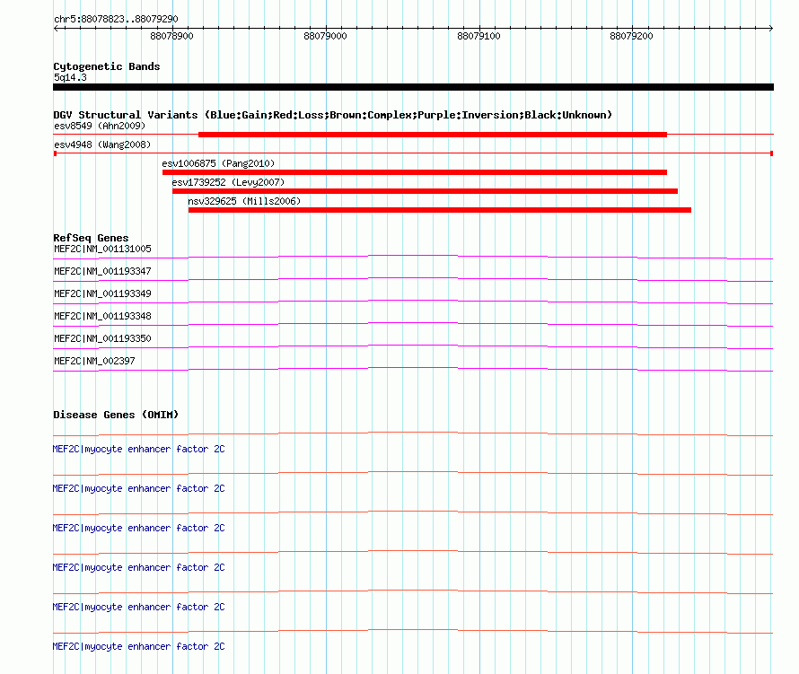This screenshot has width=799, height=674.
Task: Click the thin red line of esv4948
Action: (413, 153)
